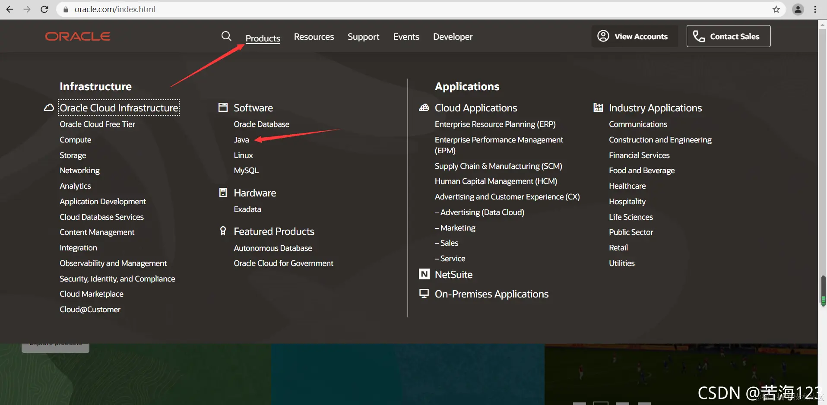Click the View Accounts button

tap(634, 36)
